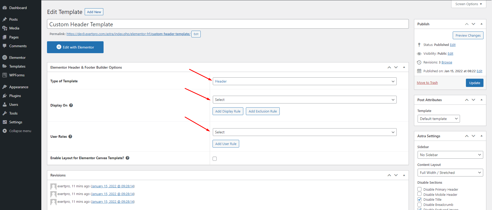Image resolution: width=492 pixels, height=210 pixels.
Task: Click the Users person icon
Action: [x=5, y=104]
